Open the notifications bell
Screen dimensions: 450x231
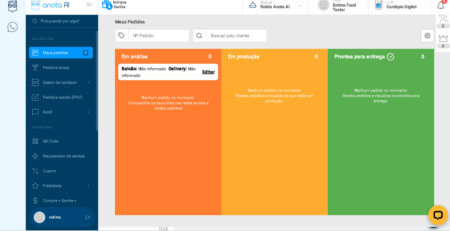[441, 5]
